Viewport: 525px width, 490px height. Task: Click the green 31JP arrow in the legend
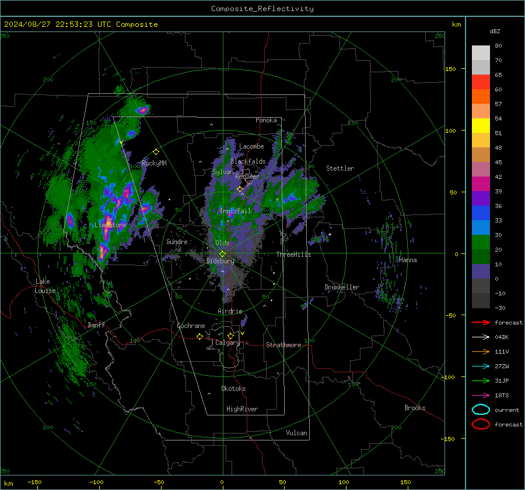(x=481, y=380)
